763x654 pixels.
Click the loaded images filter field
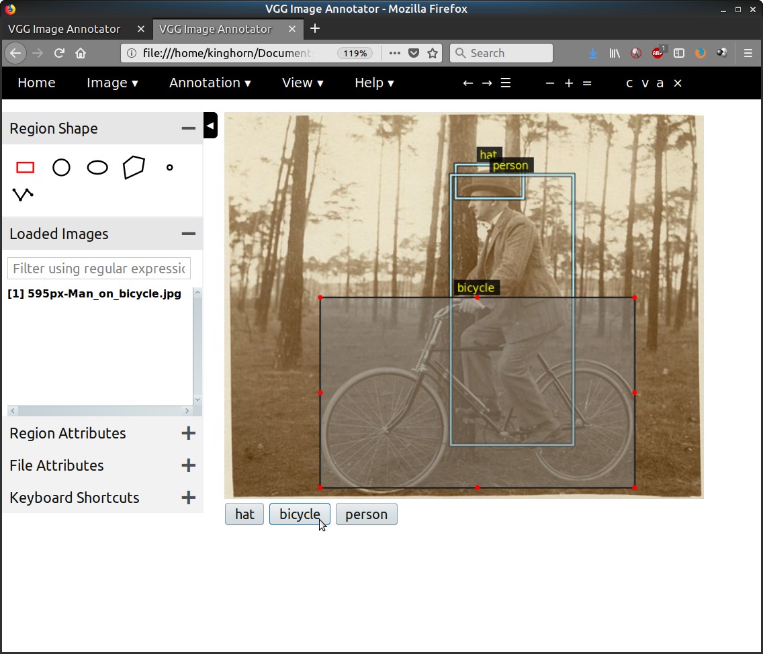coord(99,269)
